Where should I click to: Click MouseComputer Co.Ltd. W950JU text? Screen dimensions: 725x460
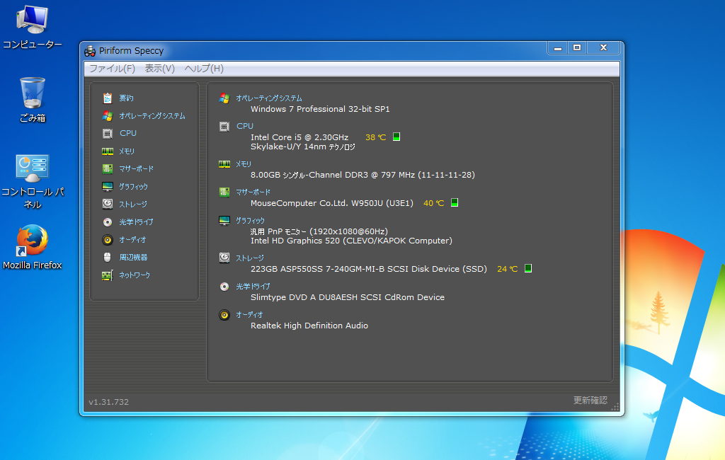click(332, 203)
